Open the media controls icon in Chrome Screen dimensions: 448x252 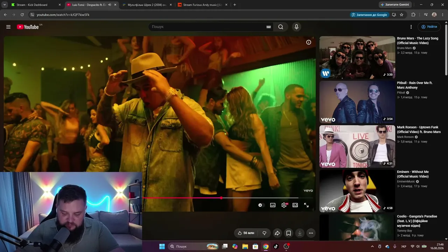[x=426, y=15]
